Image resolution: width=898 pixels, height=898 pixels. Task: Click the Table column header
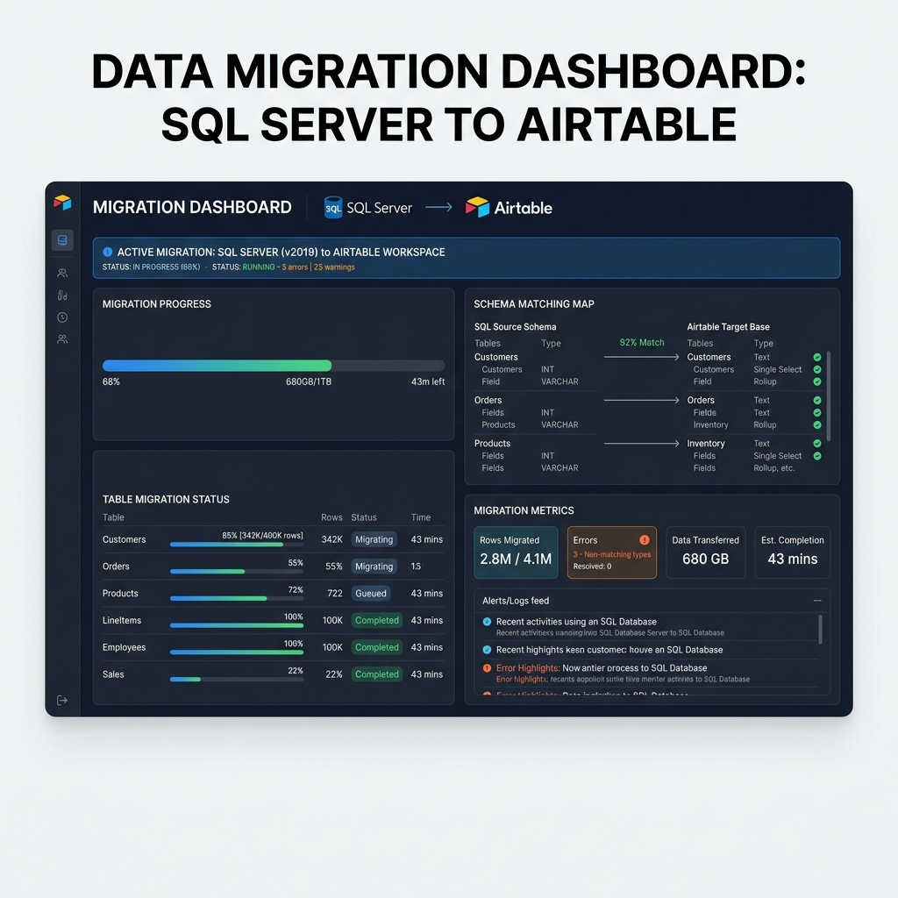[113, 517]
